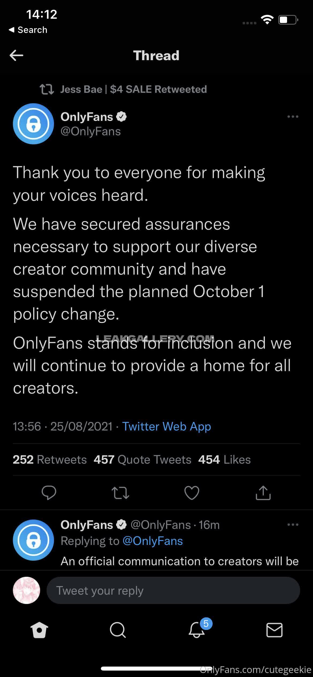
Task: View the 252 Retweets list
Action: point(50,460)
